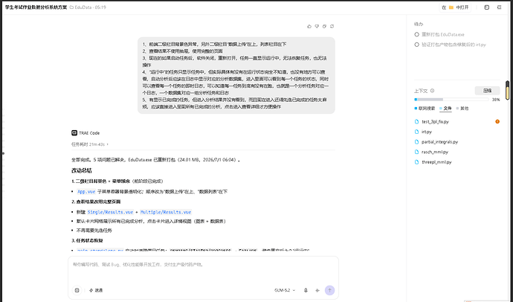Open the Single/Results.vue file link
The width and height of the screenshot is (513, 302).
pos(110,212)
